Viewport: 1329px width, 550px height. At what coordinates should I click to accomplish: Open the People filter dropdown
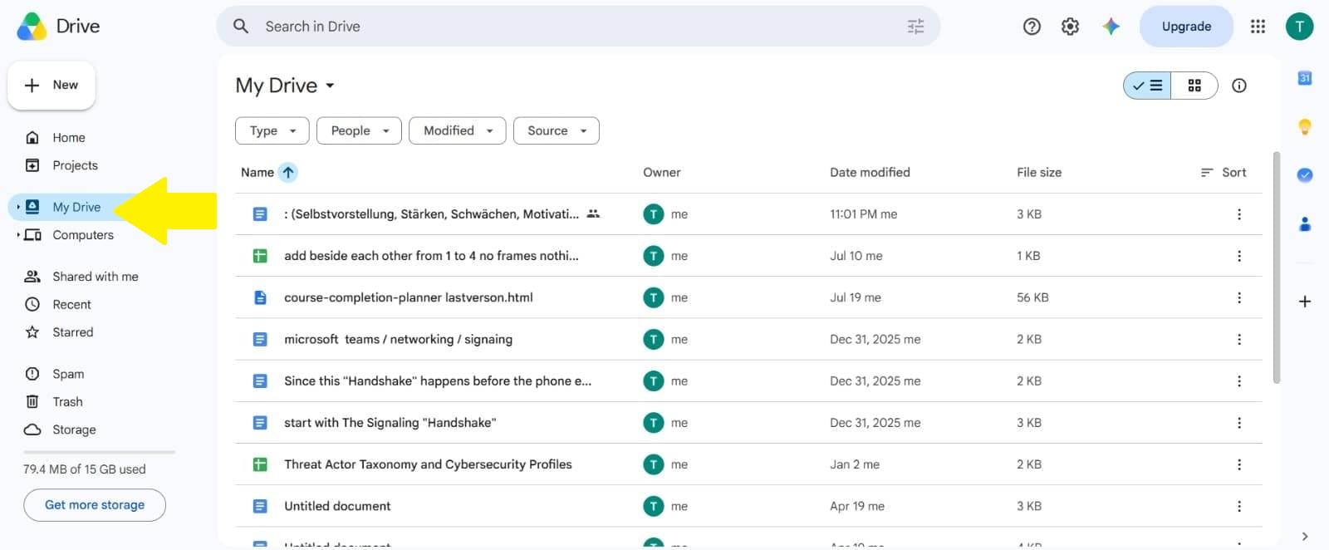point(360,130)
